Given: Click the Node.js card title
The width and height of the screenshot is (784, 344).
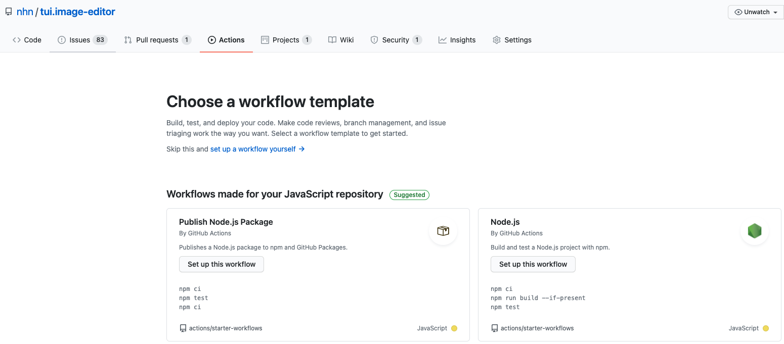Looking at the screenshot, I should click(505, 222).
